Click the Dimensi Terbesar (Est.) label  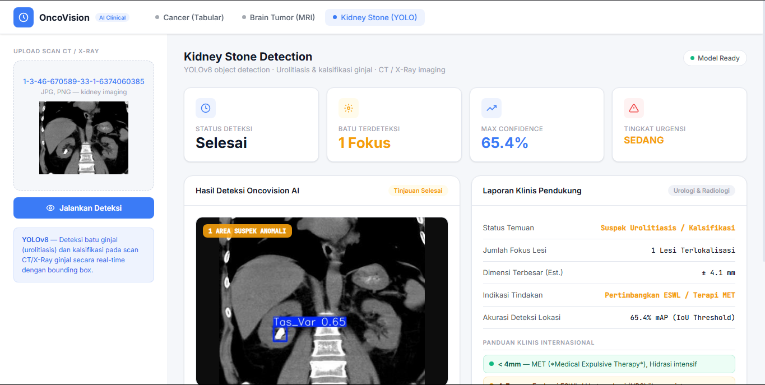[523, 273]
